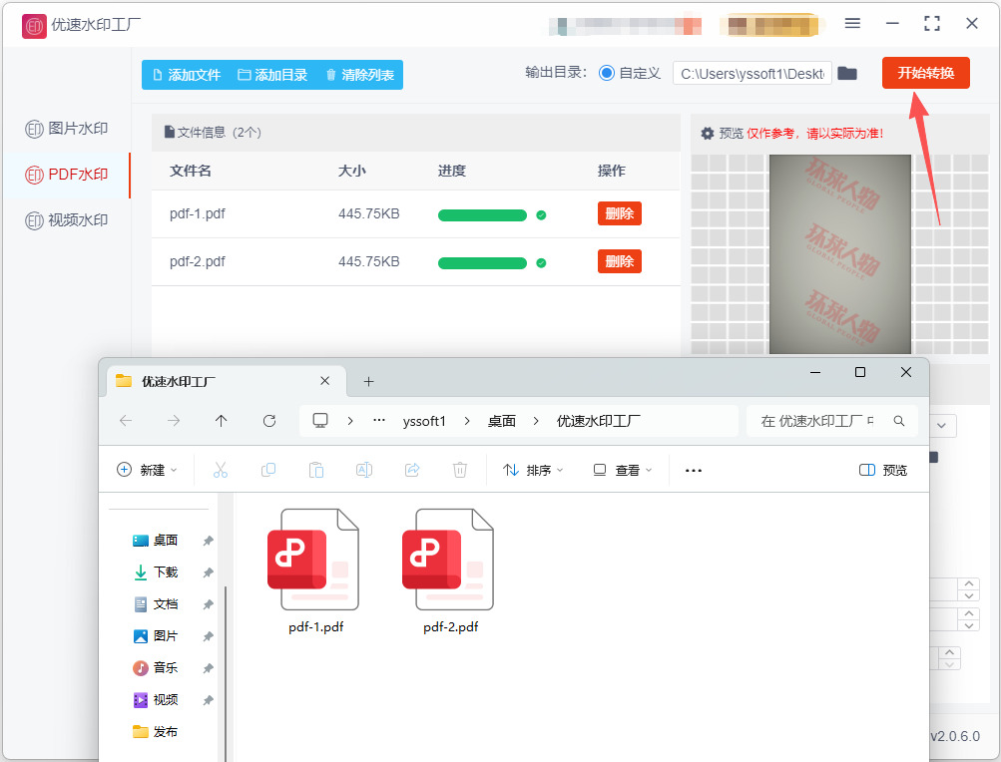Expand the chevron after the monitor icon
Image resolution: width=1001 pixels, height=762 pixels.
pyautogui.click(x=350, y=421)
